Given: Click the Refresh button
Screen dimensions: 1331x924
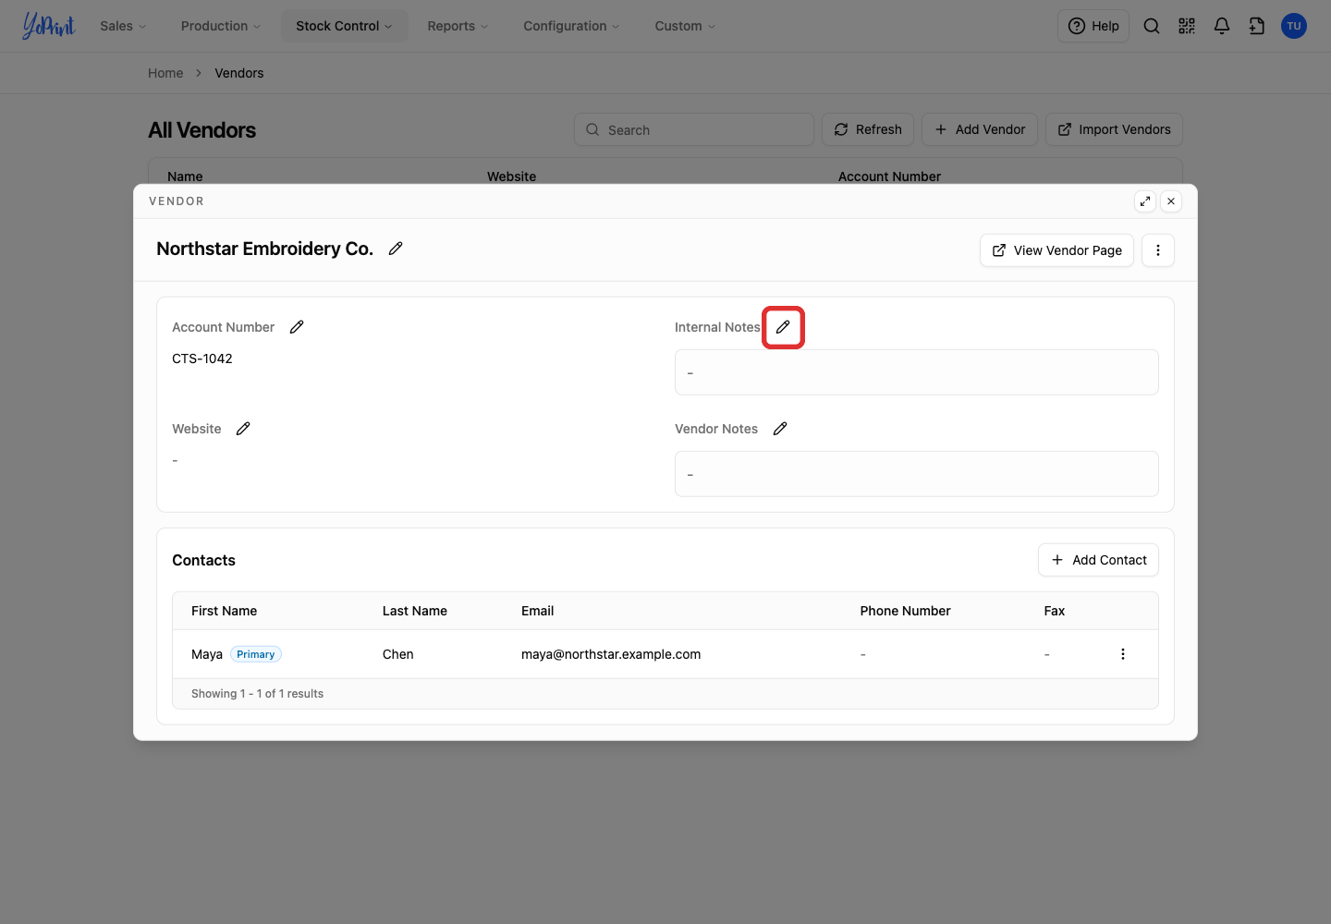Looking at the screenshot, I should tap(868, 129).
